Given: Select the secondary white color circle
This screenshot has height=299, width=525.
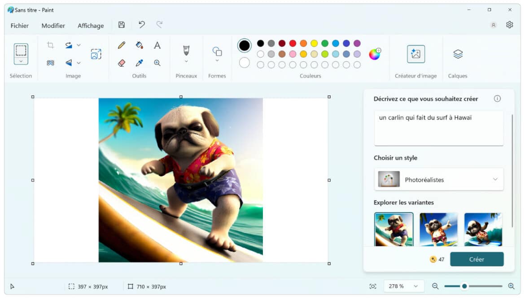Looking at the screenshot, I should tap(245, 63).
